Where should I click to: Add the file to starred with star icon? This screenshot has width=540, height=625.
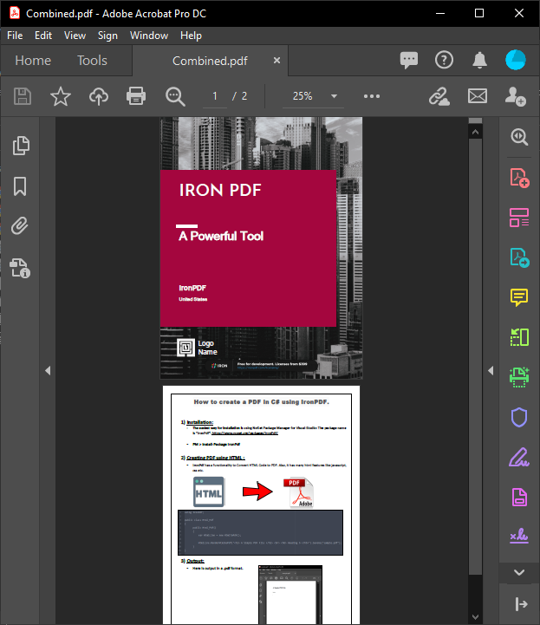[x=61, y=96]
